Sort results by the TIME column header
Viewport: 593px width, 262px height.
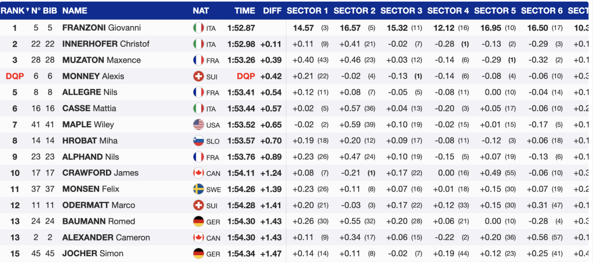(x=245, y=10)
